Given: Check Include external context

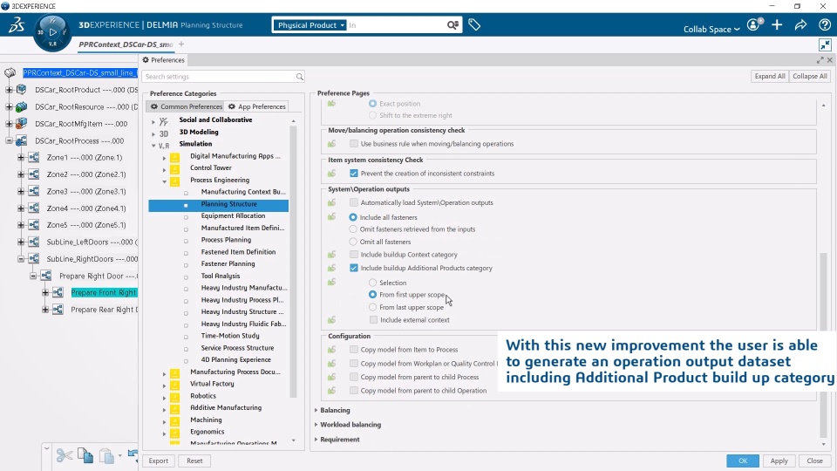Looking at the screenshot, I should pyautogui.click(x=373, y=320).
